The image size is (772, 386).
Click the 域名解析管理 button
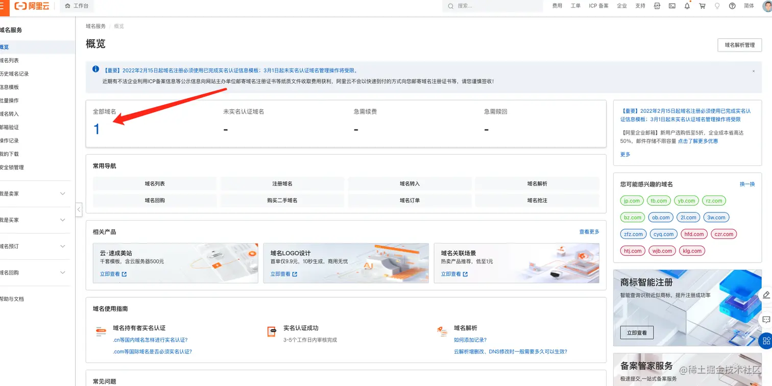click(739, 45)
